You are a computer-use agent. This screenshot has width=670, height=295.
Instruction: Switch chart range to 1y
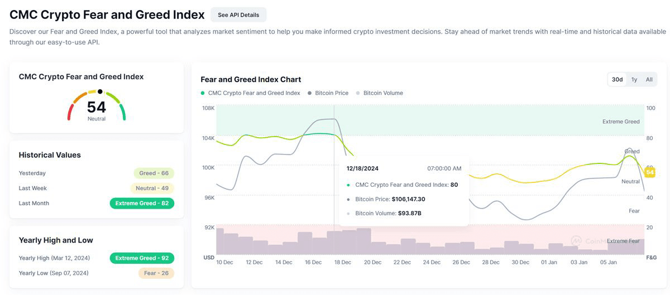(x=634, y=79)
